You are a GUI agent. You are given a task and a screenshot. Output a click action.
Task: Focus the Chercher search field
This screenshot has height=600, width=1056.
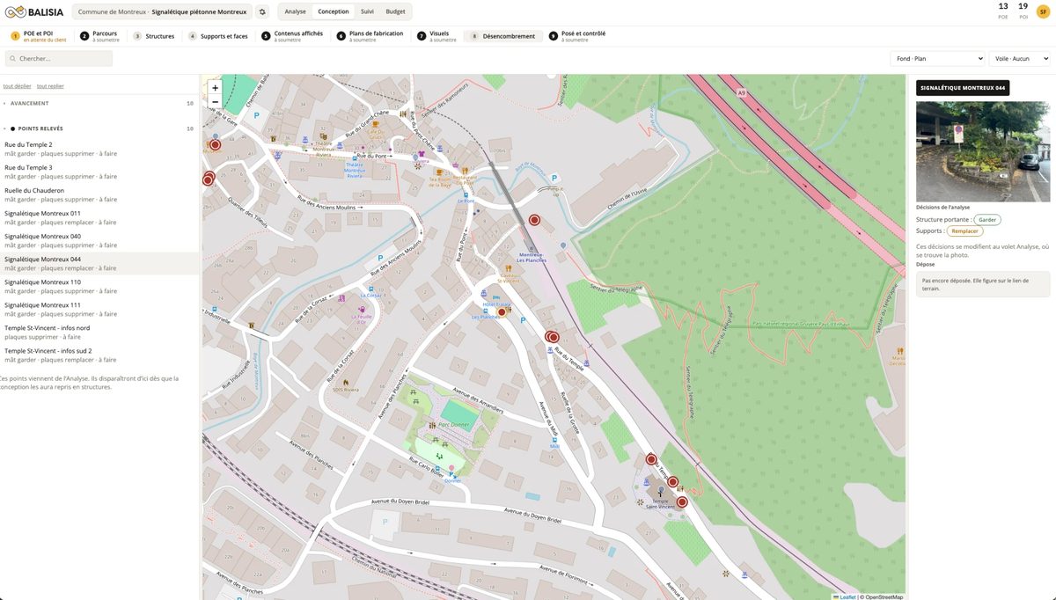click(59, 58)
